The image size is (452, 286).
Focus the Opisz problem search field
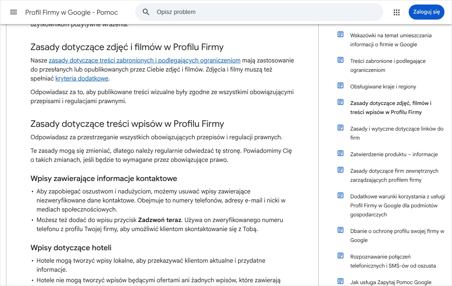(259, 12)
